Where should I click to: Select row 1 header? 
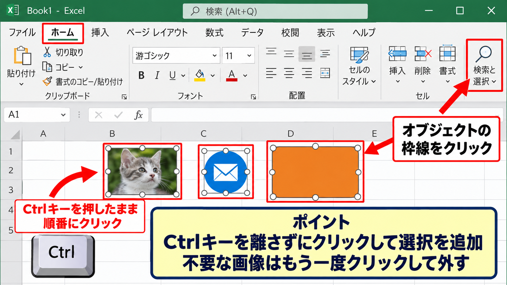[11, 151]
